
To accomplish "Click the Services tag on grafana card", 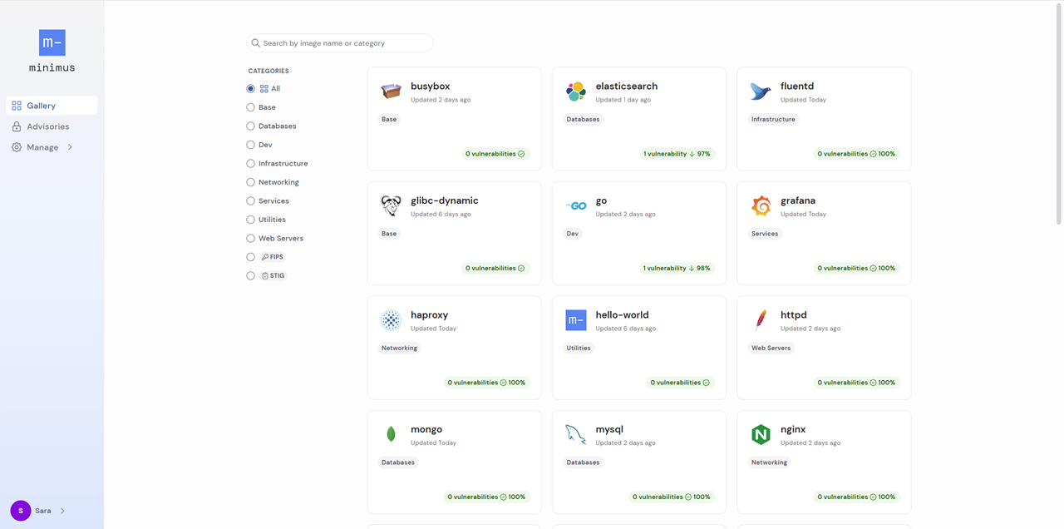I will click(x=765, y=234).
